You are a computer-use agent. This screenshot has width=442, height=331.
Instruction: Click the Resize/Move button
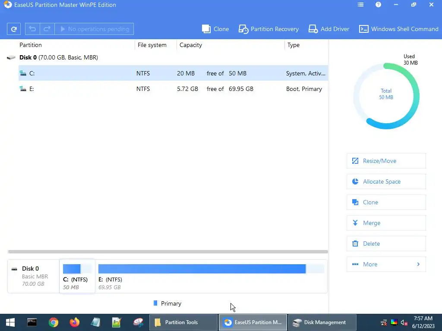pyautogui.click(x=386, y=161)
